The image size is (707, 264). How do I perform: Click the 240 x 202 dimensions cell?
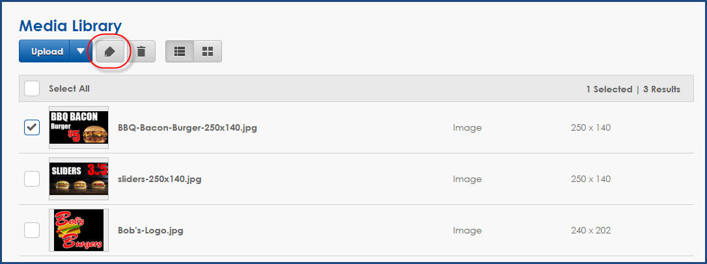pyautogui.click(x=590, y=230)
